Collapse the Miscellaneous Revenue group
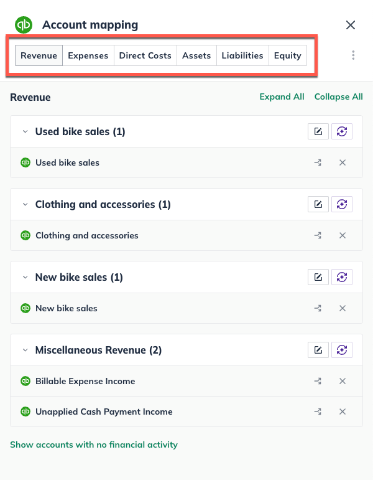 [25, 351]
